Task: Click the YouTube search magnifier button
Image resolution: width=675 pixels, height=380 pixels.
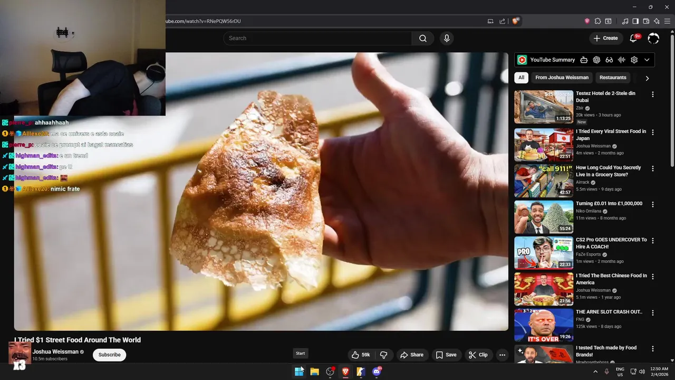Action: (x=423, y=38)
